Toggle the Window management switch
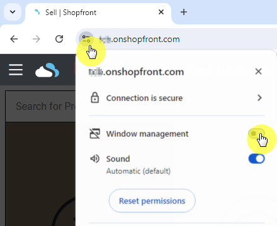Viewport: 277px width, 226px height. [x=256, y=134]
